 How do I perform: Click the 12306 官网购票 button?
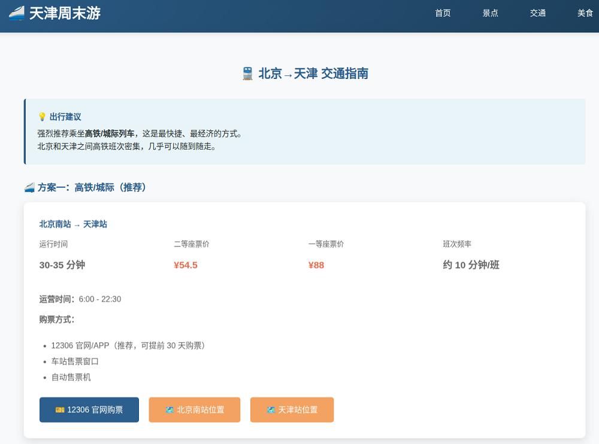89,410
